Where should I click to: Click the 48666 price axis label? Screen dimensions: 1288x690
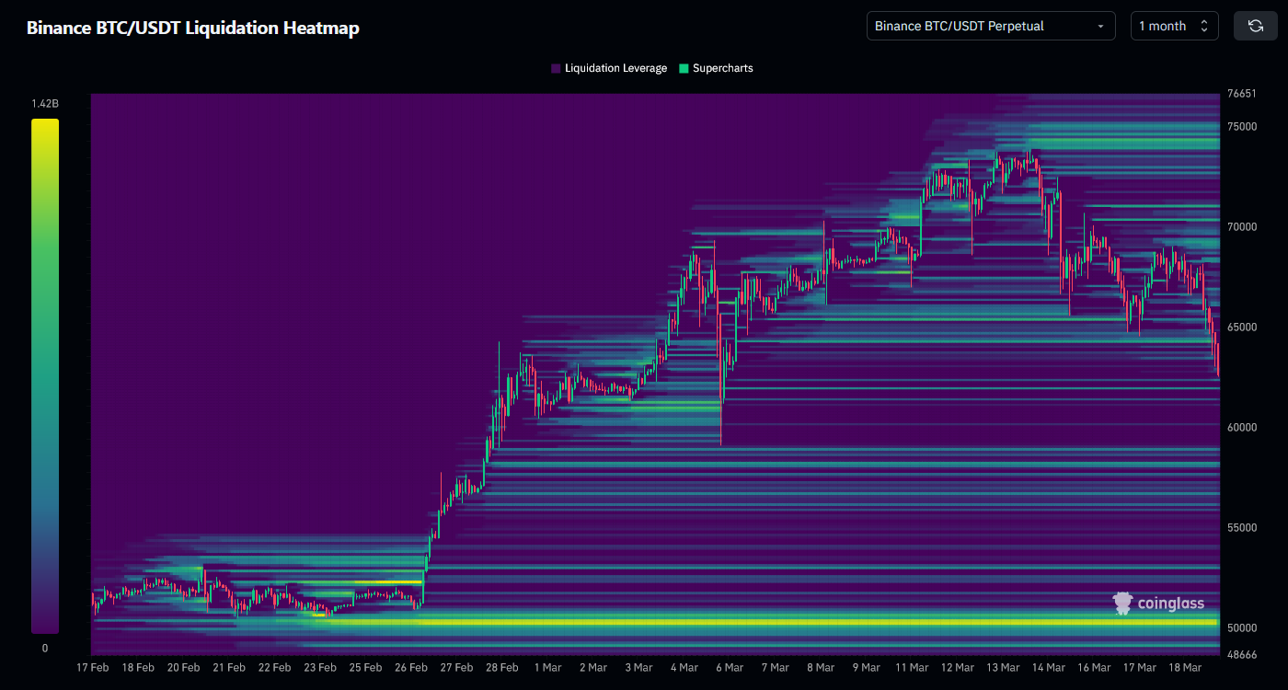pyautogui.click(x=1241, y=654)
